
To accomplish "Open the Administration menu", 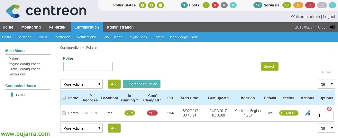I will pos(120,27).
